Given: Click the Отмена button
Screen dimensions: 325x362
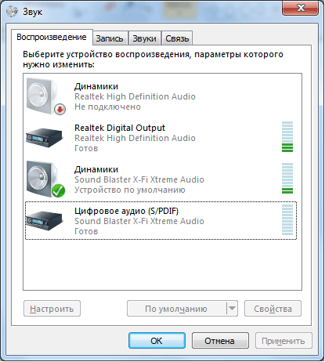Looking at the screenshot, I should point(220,341).
